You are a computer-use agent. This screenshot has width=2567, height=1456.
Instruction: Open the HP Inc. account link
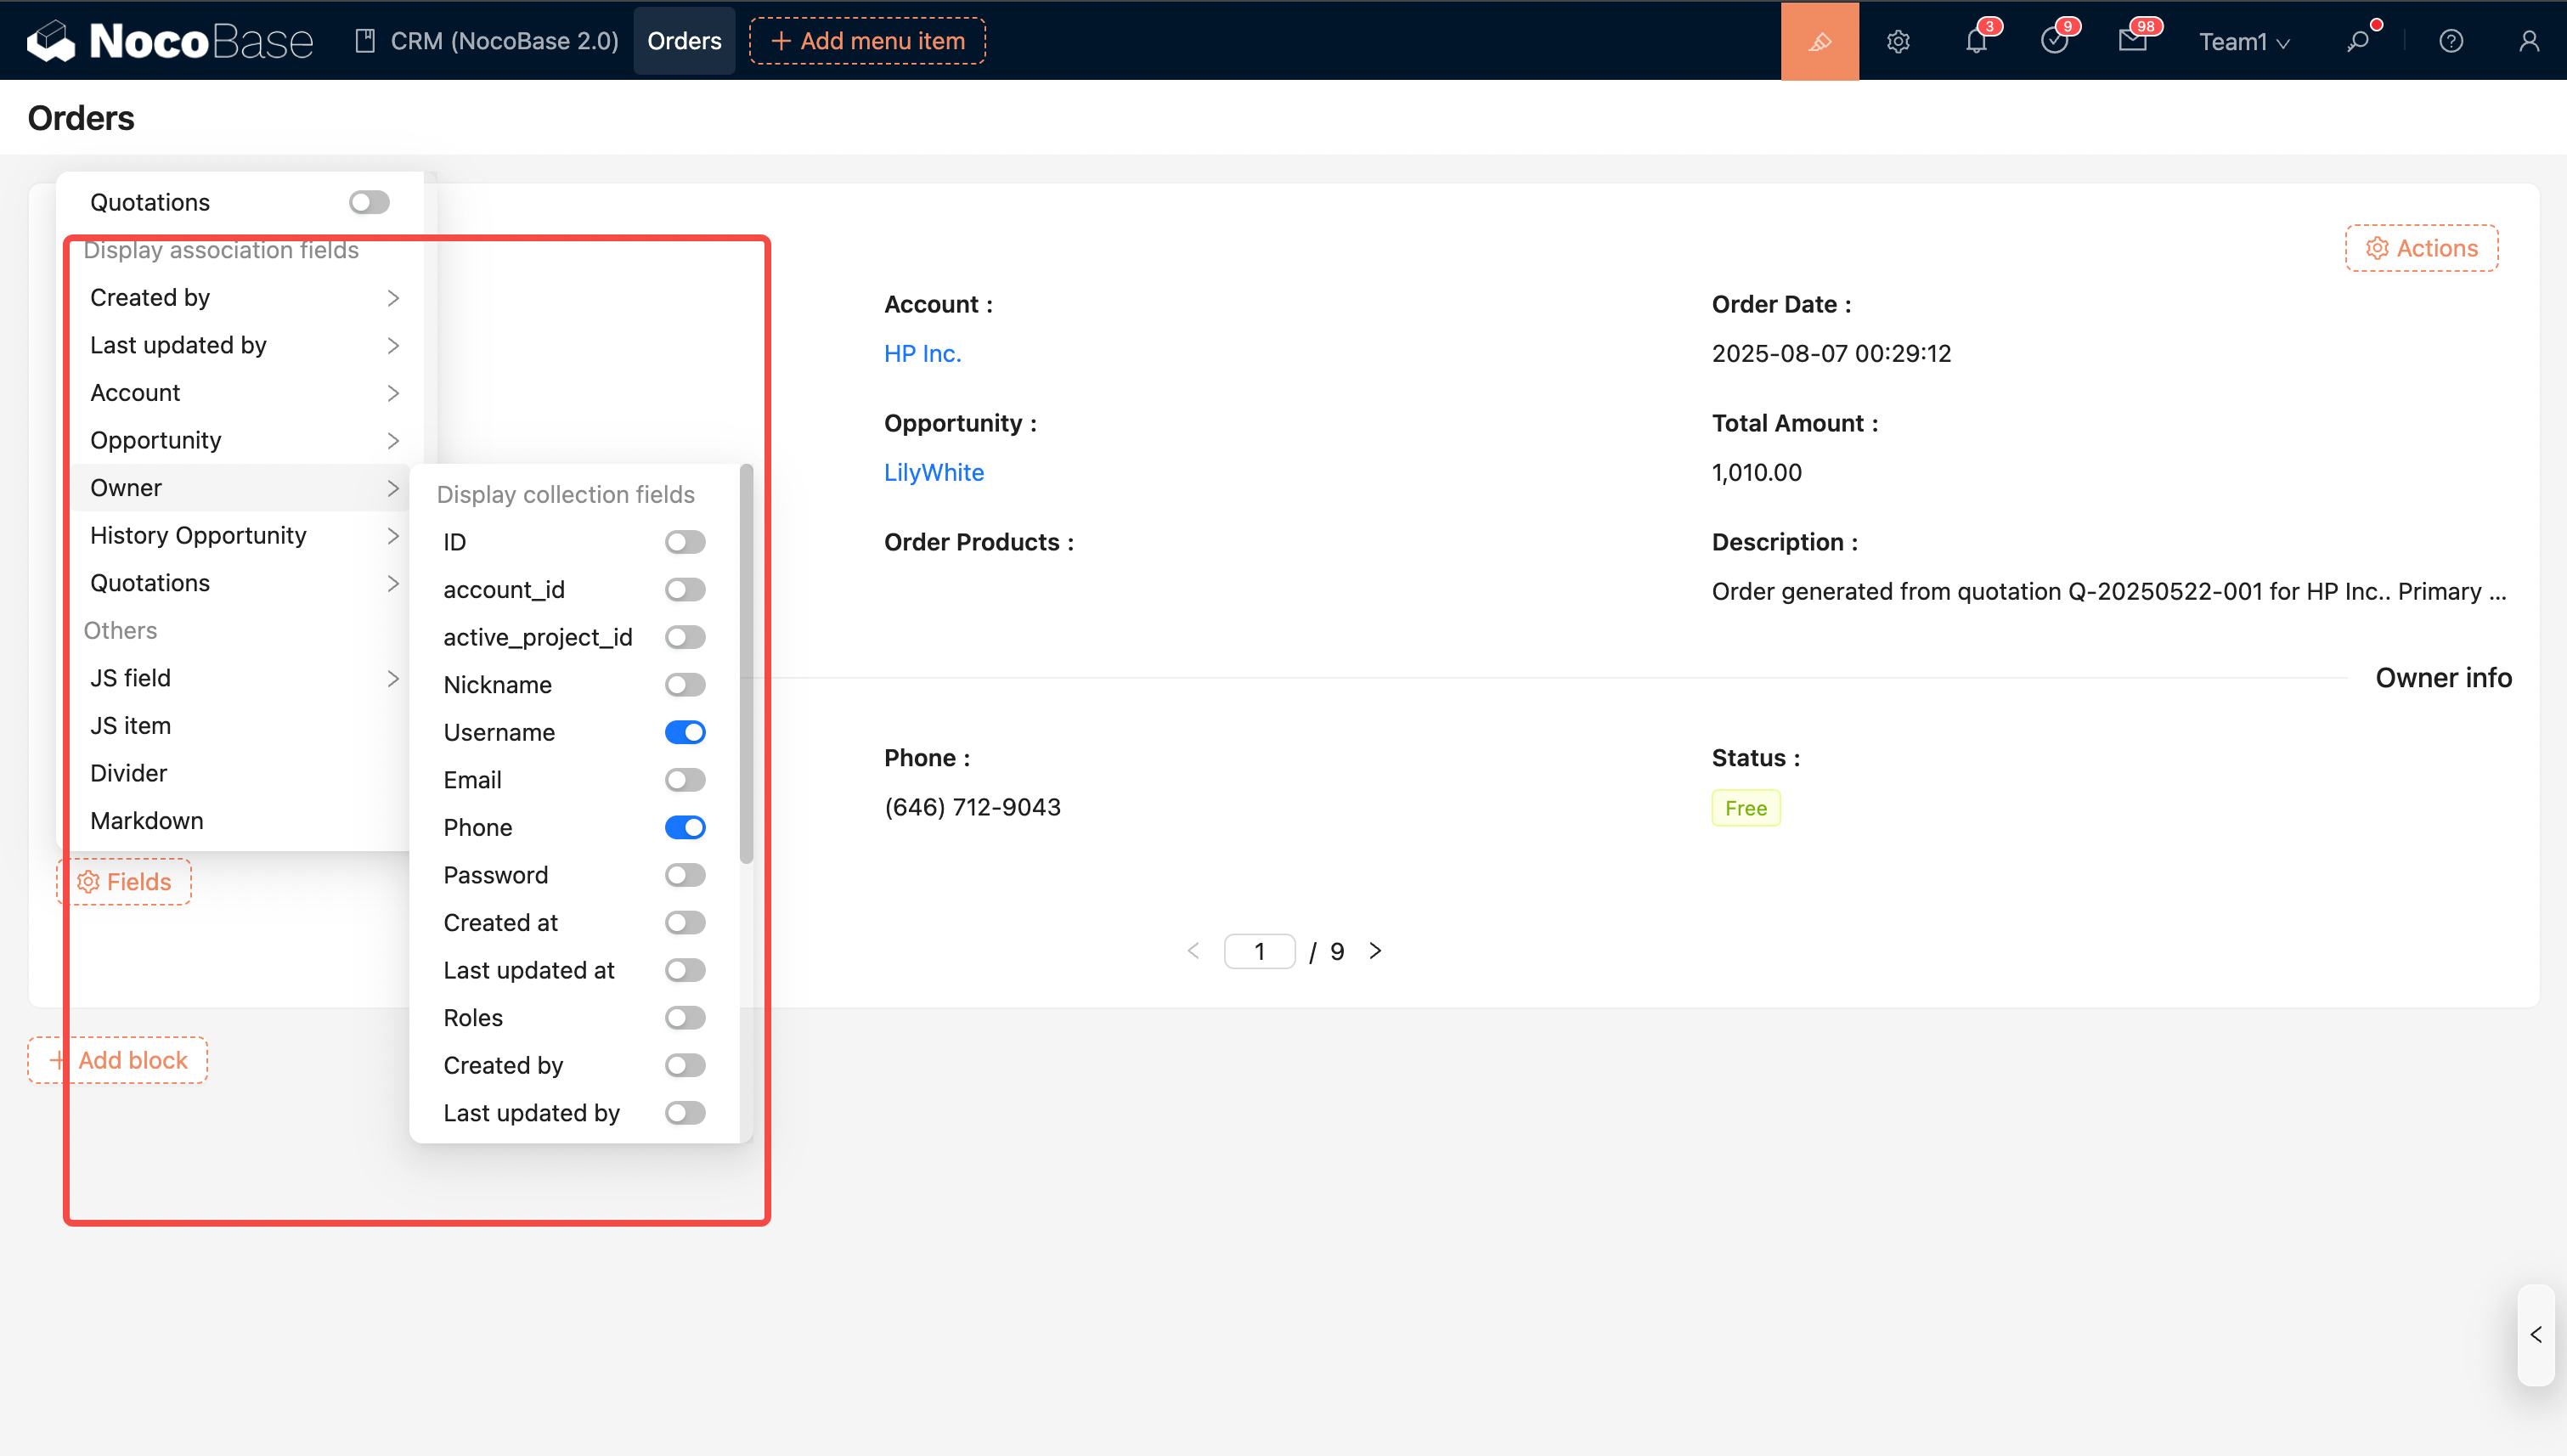[922, 353]
